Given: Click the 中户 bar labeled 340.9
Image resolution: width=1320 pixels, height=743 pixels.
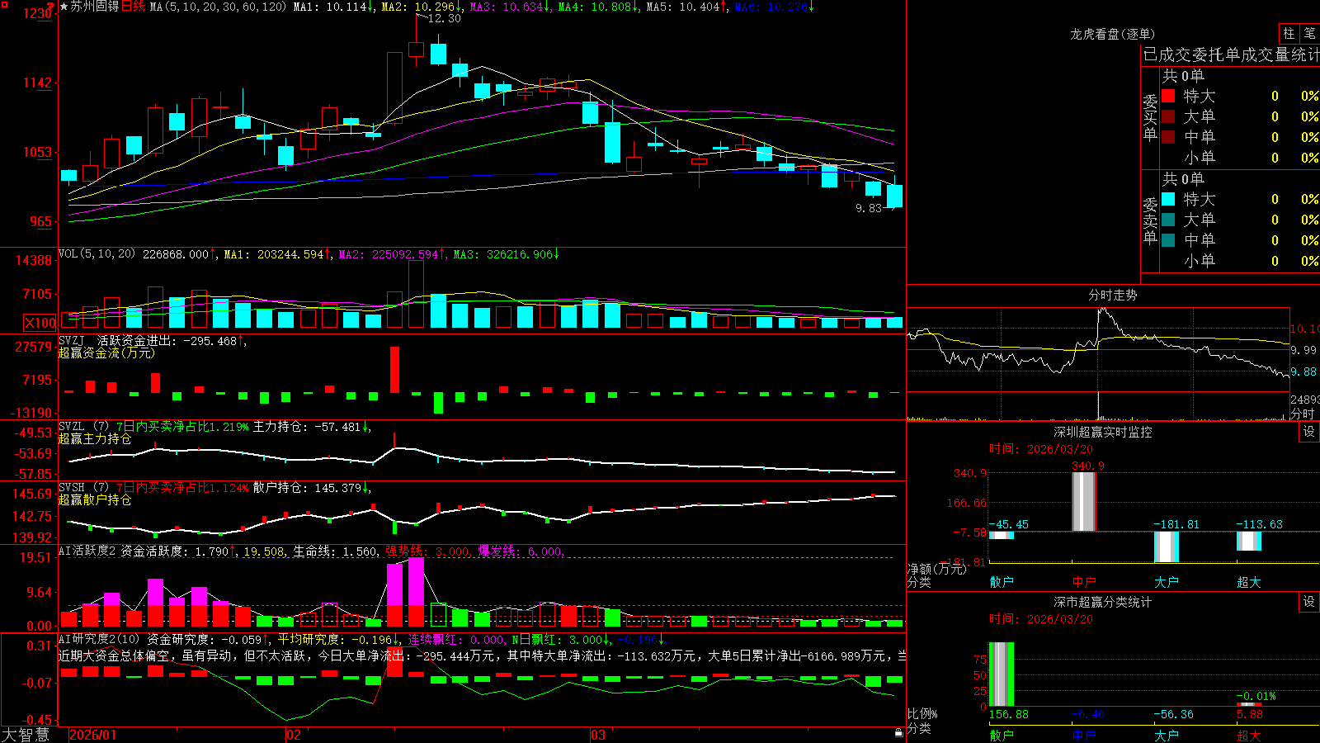Looking at the screenshot, I should pos(1084,502).
